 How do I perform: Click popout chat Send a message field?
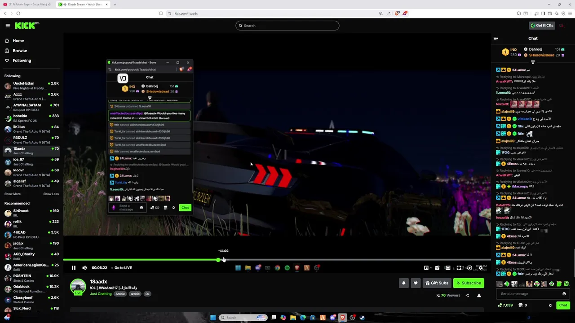(127, 208)
